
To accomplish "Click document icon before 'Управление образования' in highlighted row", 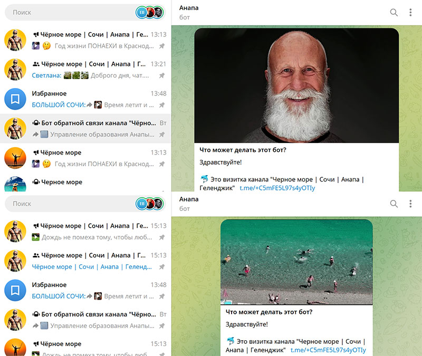I will coord(44,134).
